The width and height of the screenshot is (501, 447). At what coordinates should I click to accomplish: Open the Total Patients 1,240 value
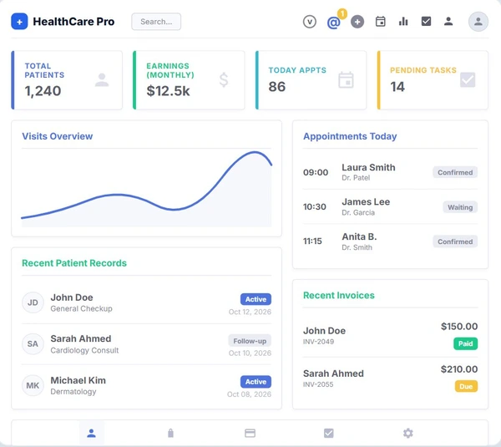point(43,91)
